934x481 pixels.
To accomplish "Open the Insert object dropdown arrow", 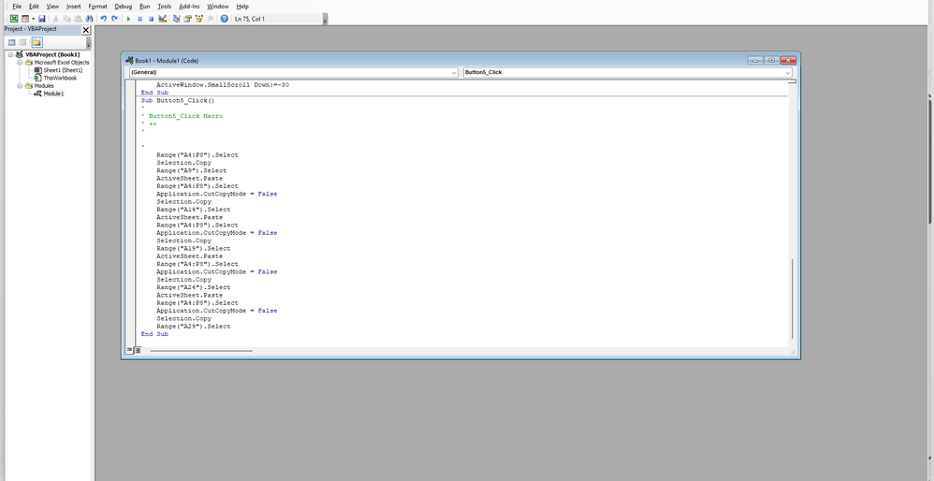I will tap(33, 19).
